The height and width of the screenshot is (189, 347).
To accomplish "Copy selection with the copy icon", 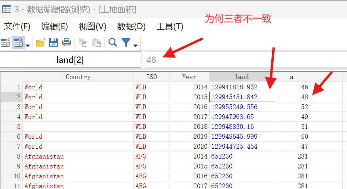I will pyautogui.click(x=83, y=42).
